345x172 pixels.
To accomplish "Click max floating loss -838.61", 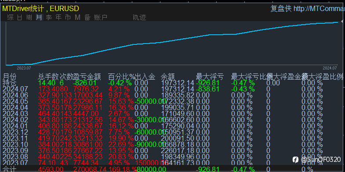I will click(208, 89).
